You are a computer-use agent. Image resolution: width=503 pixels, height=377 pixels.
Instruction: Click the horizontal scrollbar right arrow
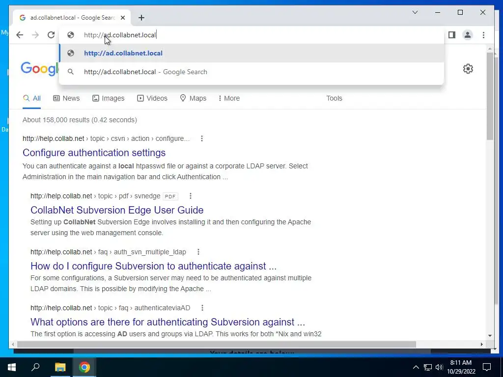pos(482,344)
